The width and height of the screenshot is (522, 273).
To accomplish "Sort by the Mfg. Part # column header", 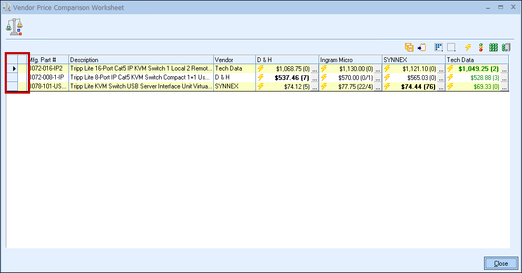I will 47,60.
